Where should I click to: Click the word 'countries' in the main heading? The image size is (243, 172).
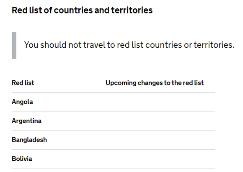(73, 10)
